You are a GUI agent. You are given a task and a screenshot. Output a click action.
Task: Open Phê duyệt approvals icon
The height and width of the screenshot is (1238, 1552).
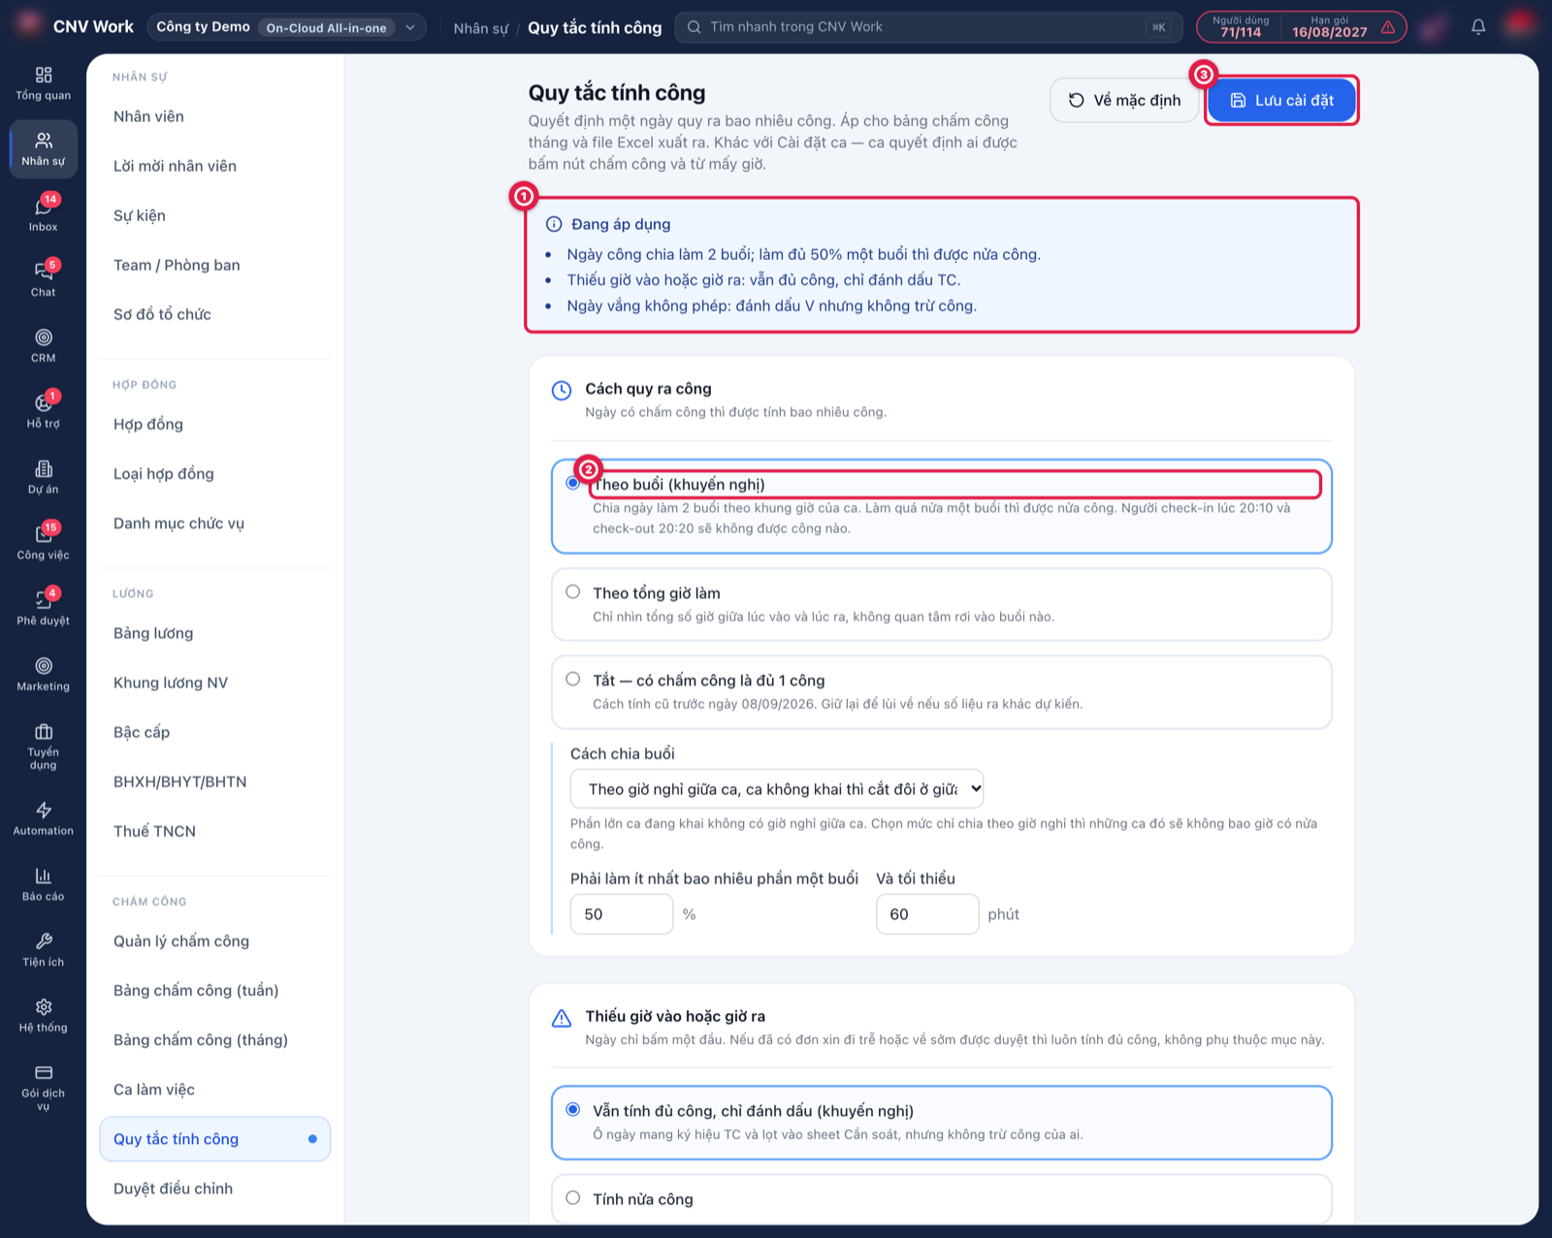point(43,608)
